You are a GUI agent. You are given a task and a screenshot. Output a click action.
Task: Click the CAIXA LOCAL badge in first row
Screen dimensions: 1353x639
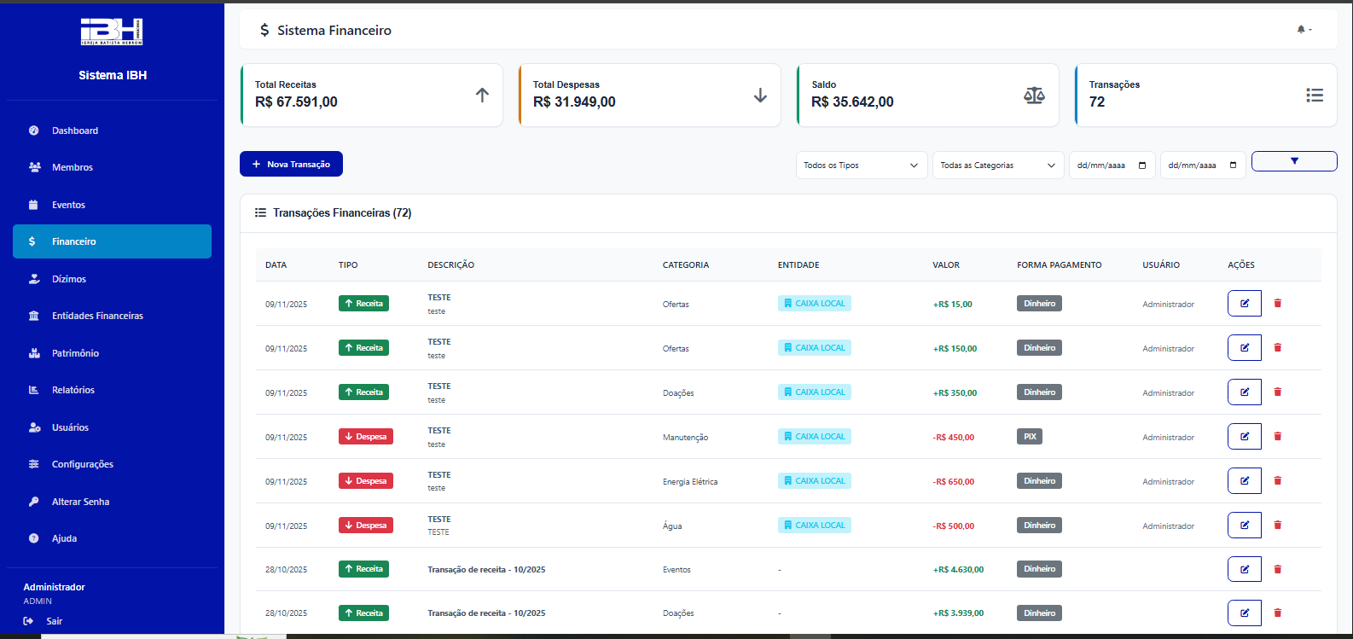click(x=814, y=304)
